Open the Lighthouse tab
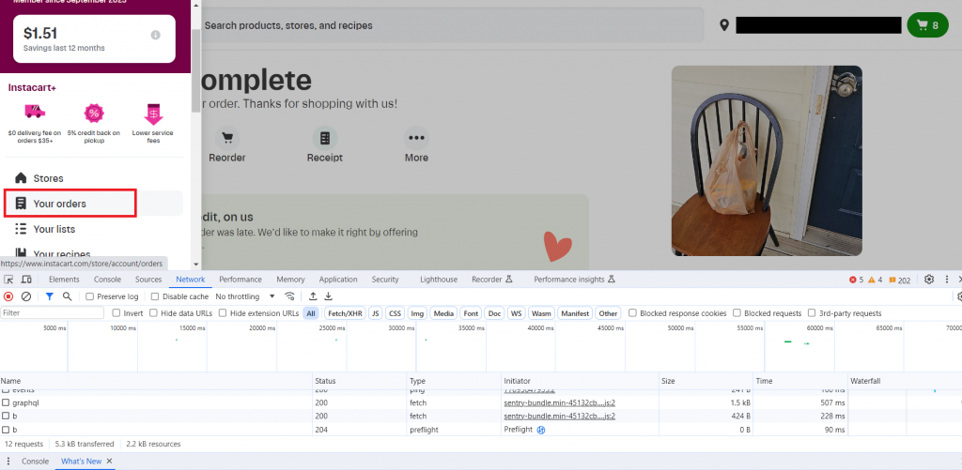The image size is (962, 470). click(x=439, y=280)
